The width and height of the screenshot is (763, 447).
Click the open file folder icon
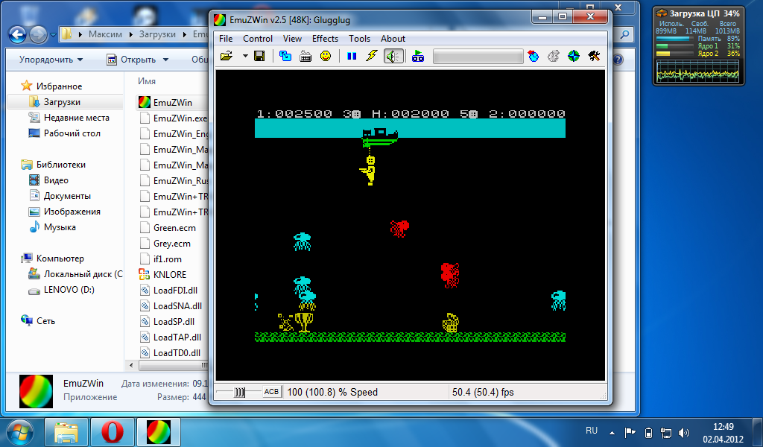227,56
